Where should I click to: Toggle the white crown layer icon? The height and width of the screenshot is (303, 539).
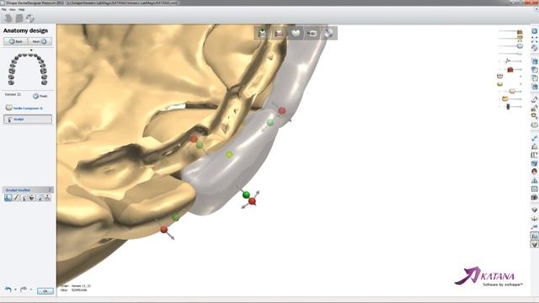[500, 76]
